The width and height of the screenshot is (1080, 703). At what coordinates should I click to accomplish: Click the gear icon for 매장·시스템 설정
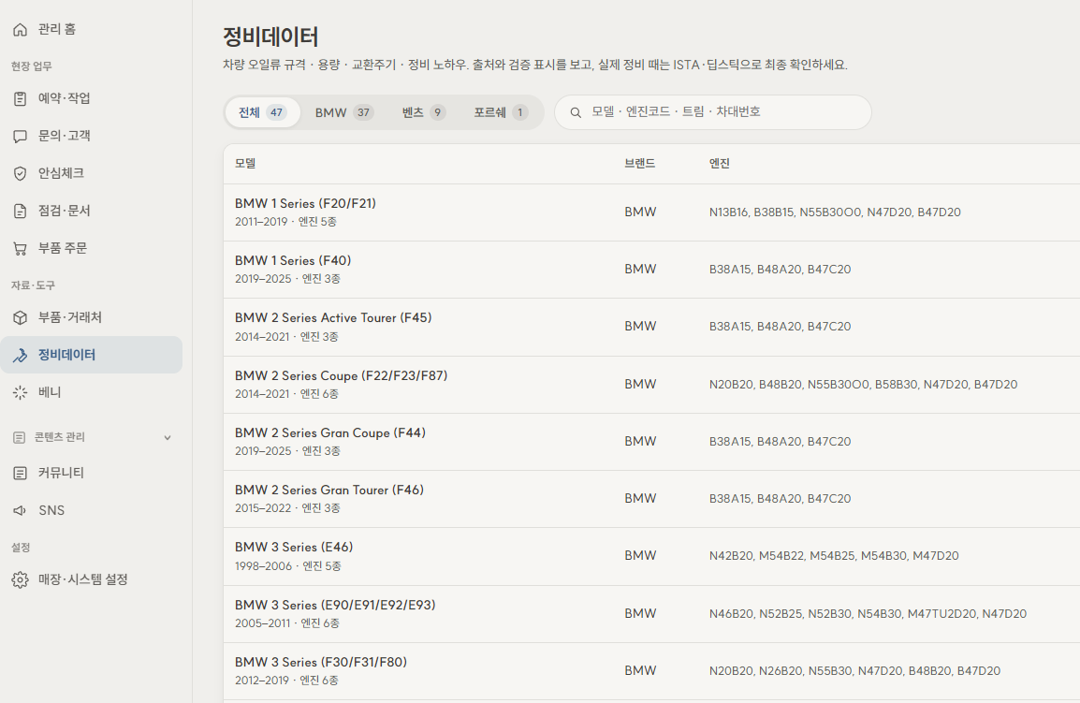pyautogui.click(x=20, y=579)
